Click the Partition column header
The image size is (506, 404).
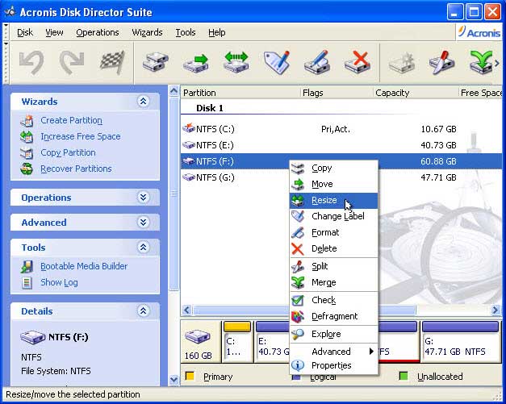pos(240,94)
